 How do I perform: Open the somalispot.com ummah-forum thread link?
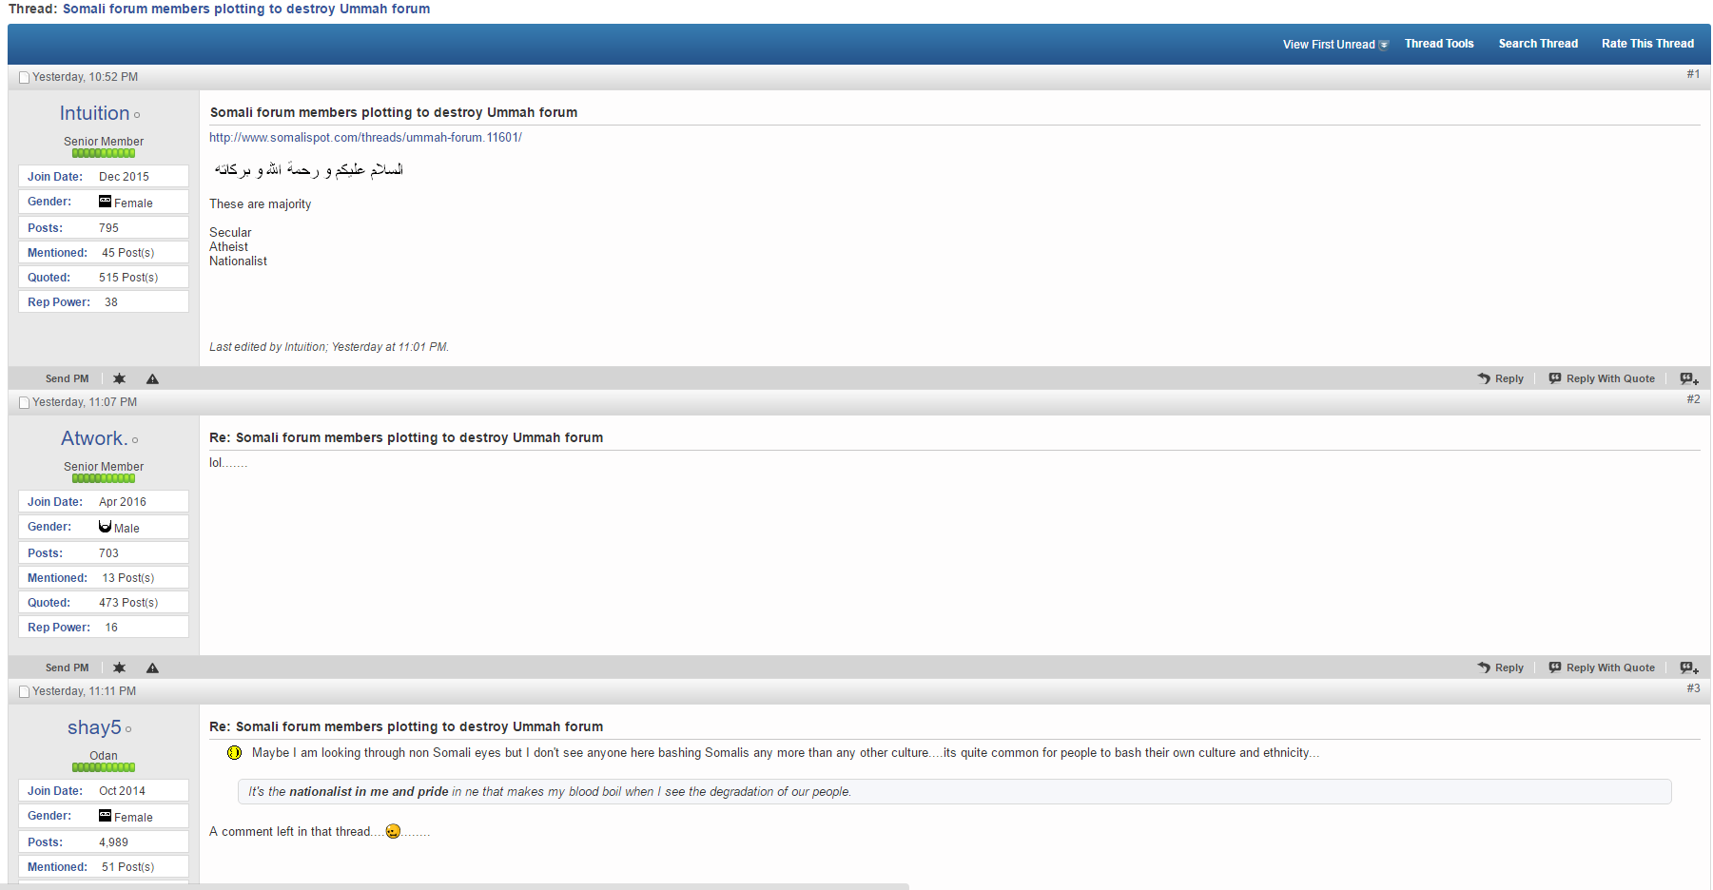[365, 137]
